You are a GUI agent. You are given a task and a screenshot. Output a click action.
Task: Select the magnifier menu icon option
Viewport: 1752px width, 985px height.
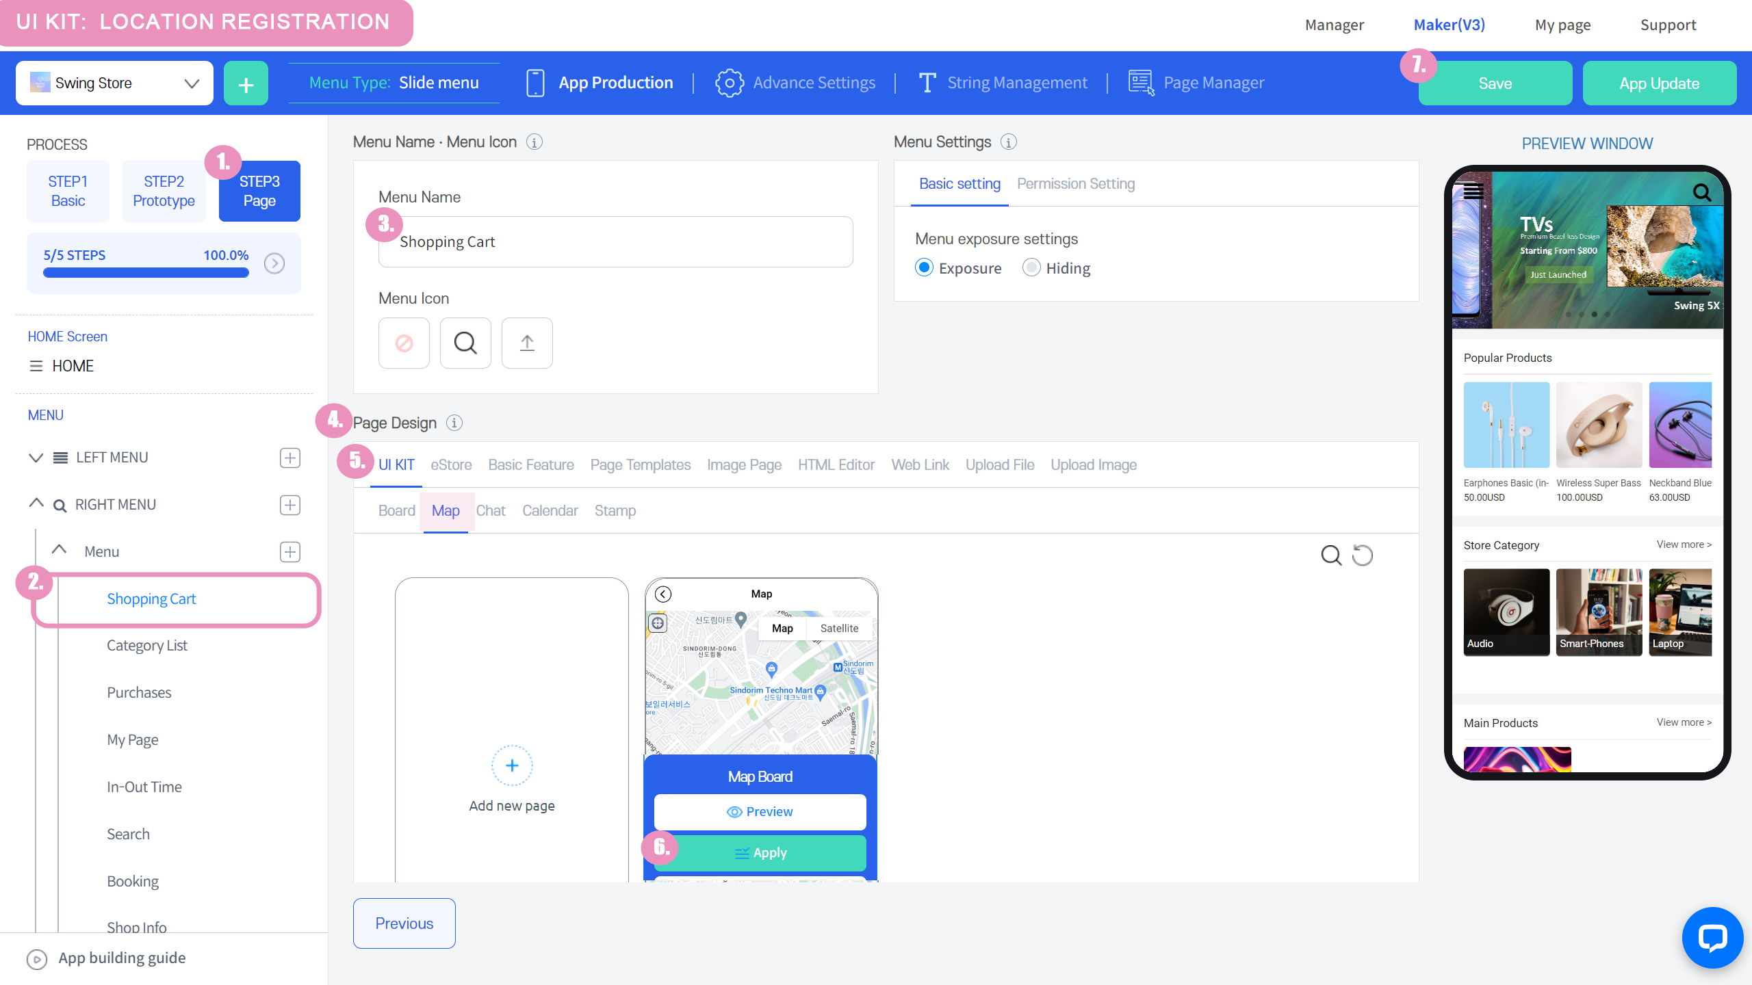coord(465,343)
